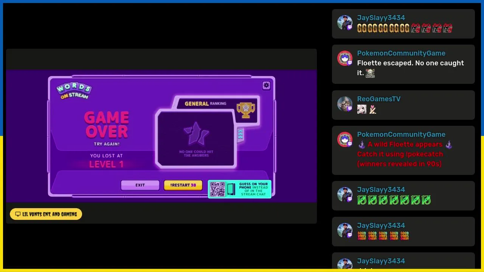The height and width of the screenshot is (272, 484).
Task: Click JaySlayy3434 avatar next to GG message
Action: pos(344,23)
